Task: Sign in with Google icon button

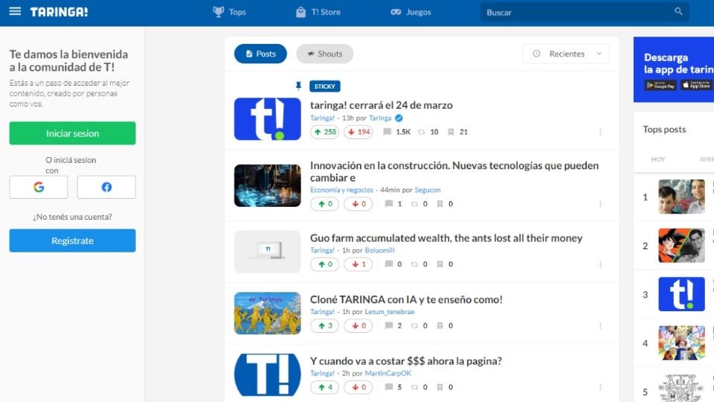Action: click(39, 187)
